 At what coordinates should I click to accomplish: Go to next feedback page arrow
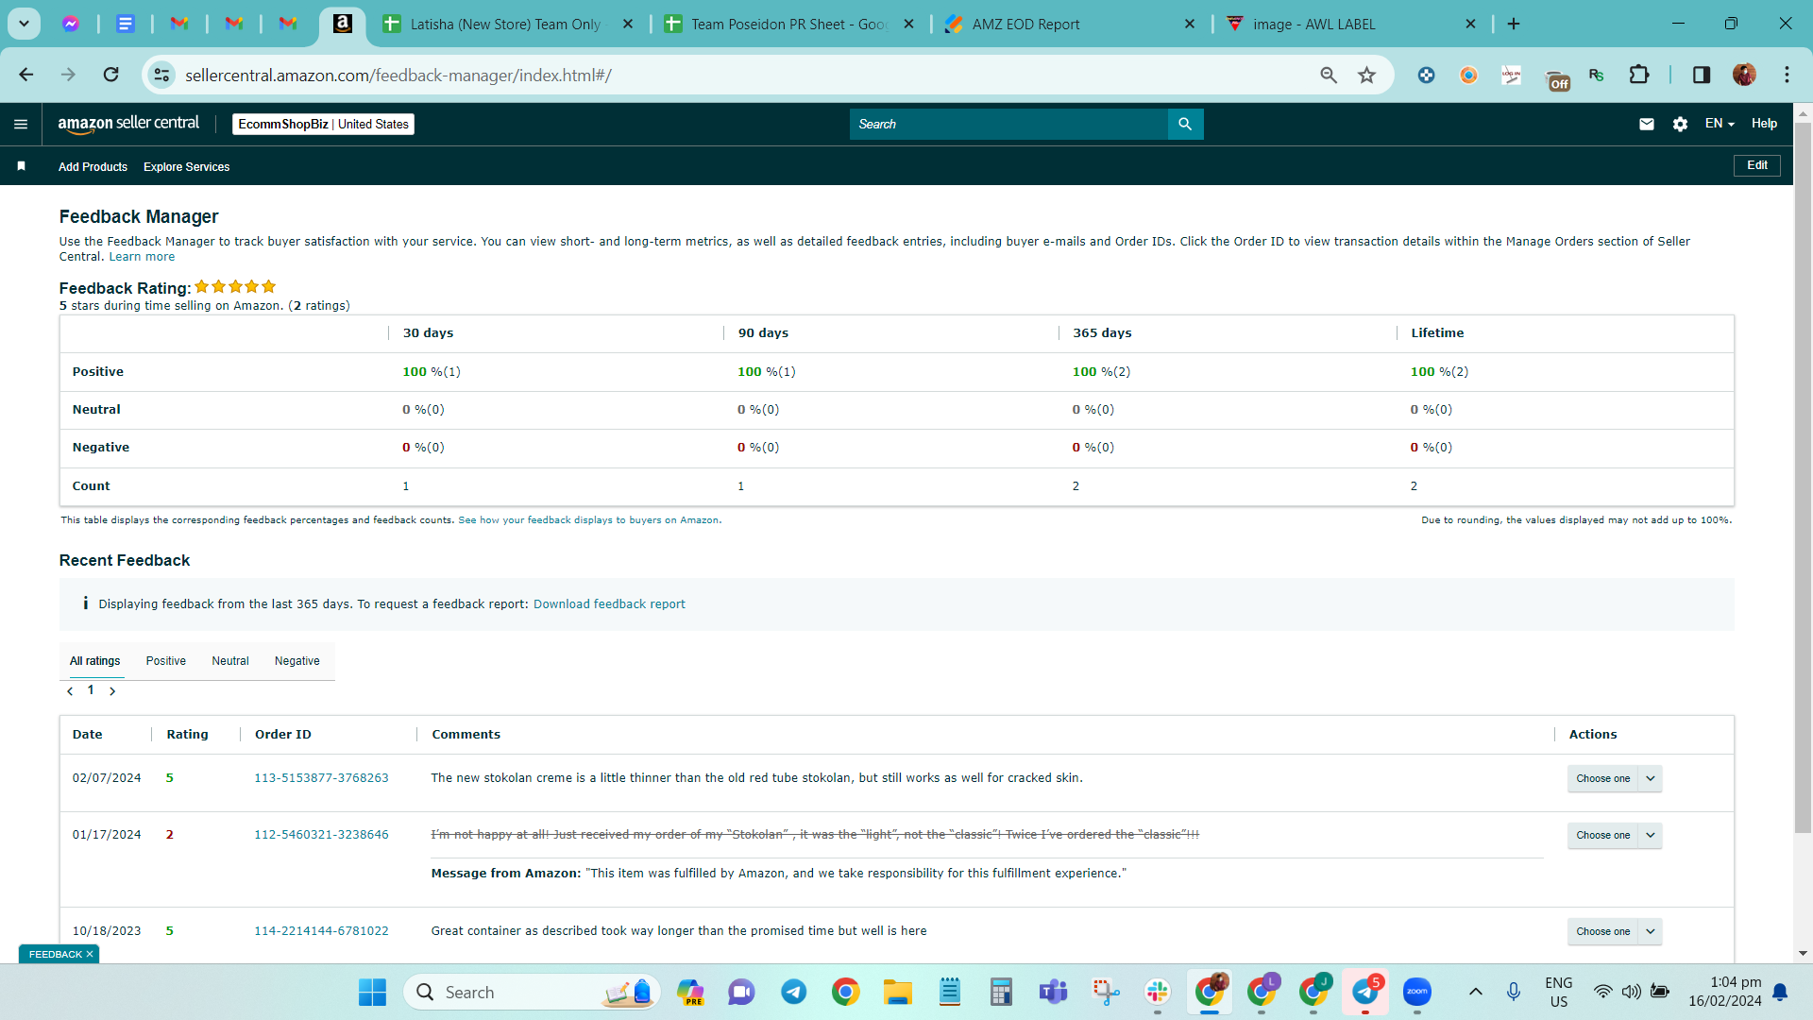112,691
